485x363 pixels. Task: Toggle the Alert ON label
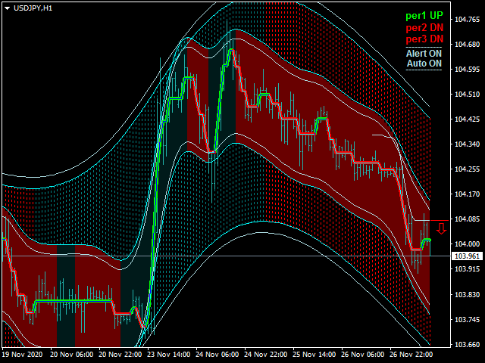pos(424,54)
